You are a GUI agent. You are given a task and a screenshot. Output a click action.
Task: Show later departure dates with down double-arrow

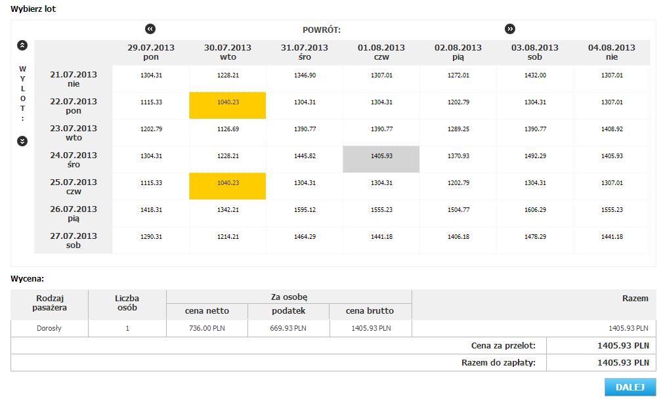(22, 141)
